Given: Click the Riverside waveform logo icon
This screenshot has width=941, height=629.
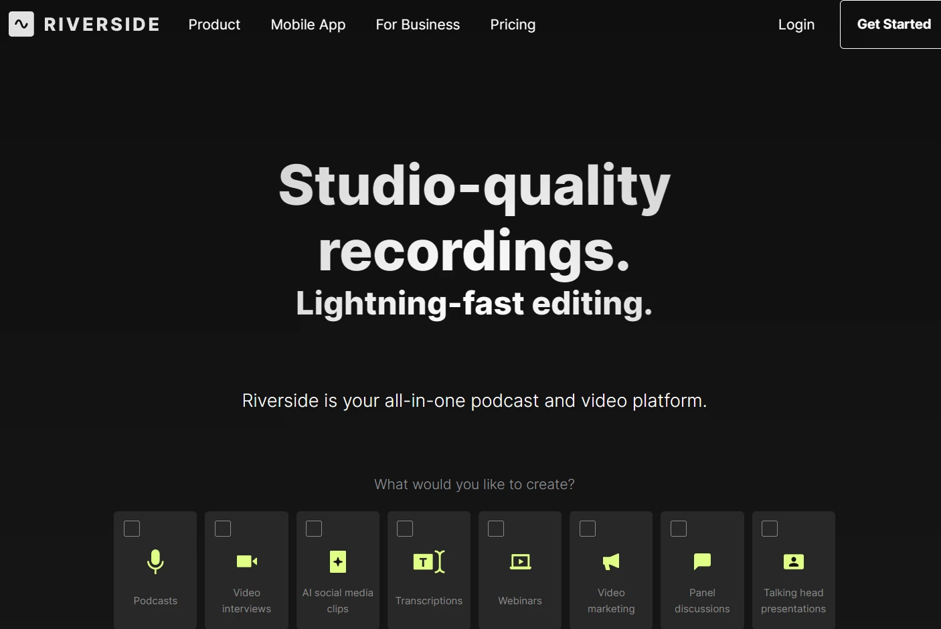Looking at the screenshot, I should point(21,24).
